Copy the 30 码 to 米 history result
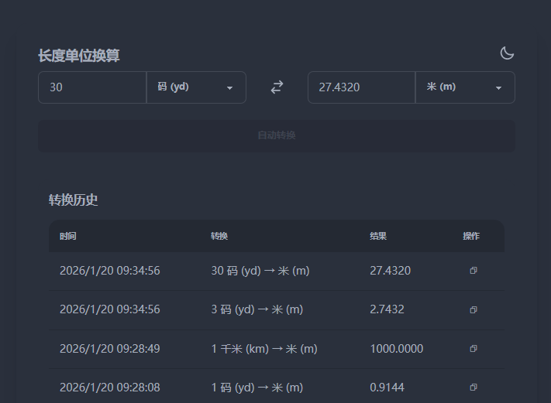Viewport: 551px width, 403px height. (473, 271)
